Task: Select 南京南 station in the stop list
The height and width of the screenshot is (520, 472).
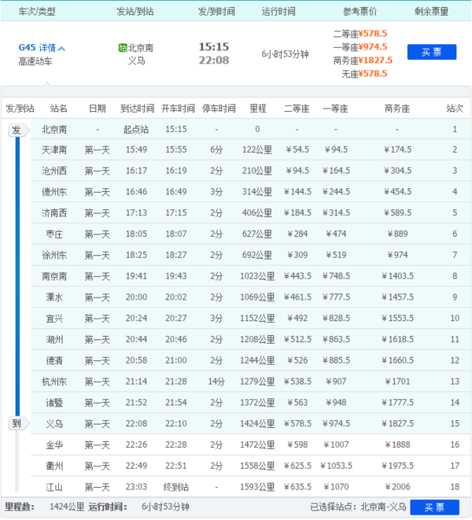Action: tap(54, 276)
